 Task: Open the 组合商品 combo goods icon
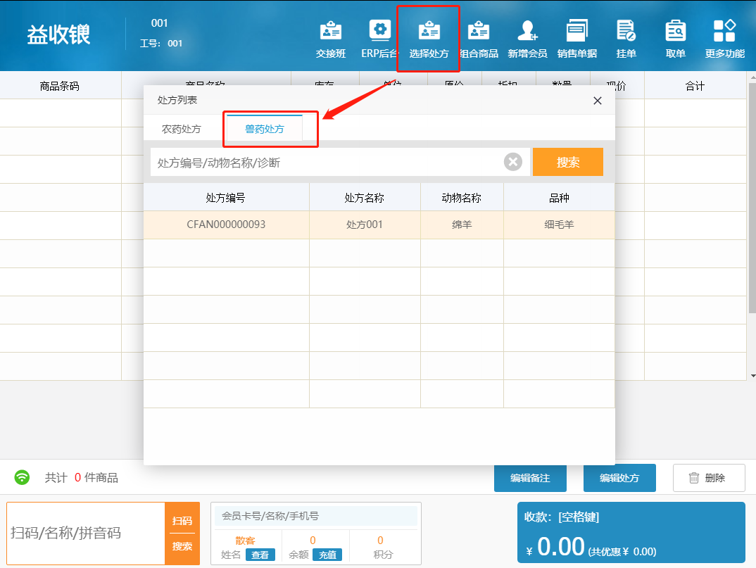coord(479,39)
